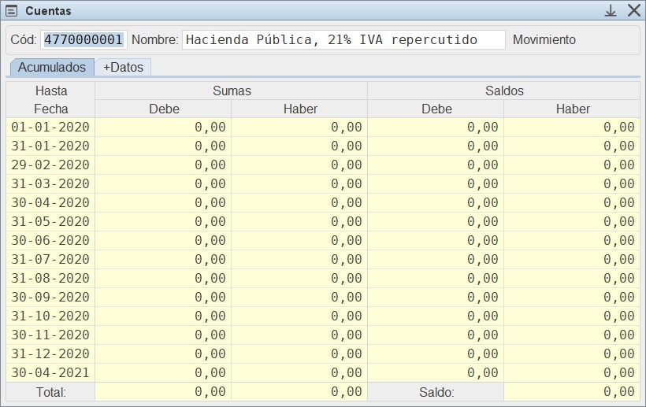Select the 30-04-2021 date row
The image size is (646, 407).
(51, 373)
